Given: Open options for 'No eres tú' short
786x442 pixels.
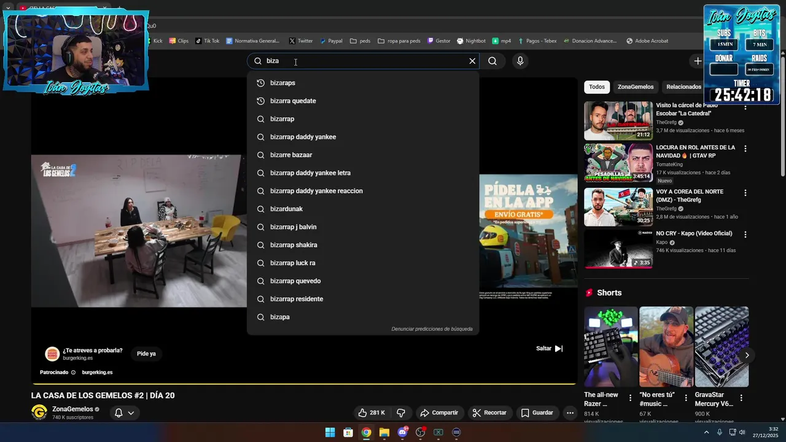Looking at the screenshot, I should click(x=686, y=398).
